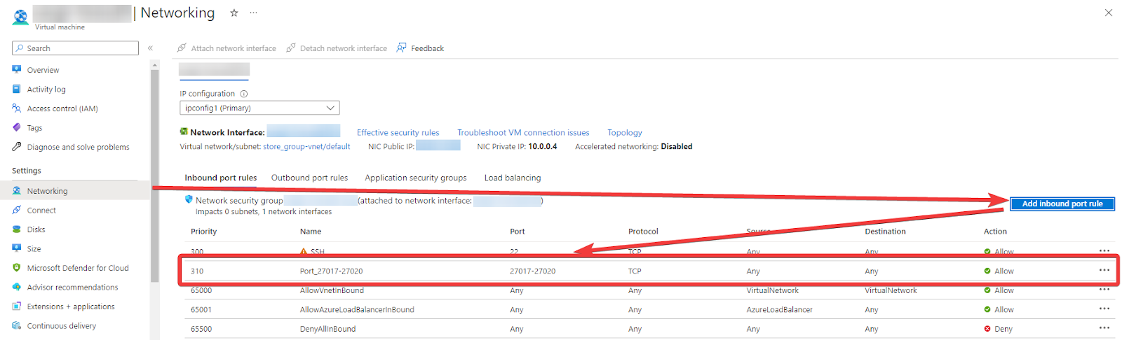Open the more options ellipsis beside the title
Viewport: 1122px width, 340px height.
(253, 13)
